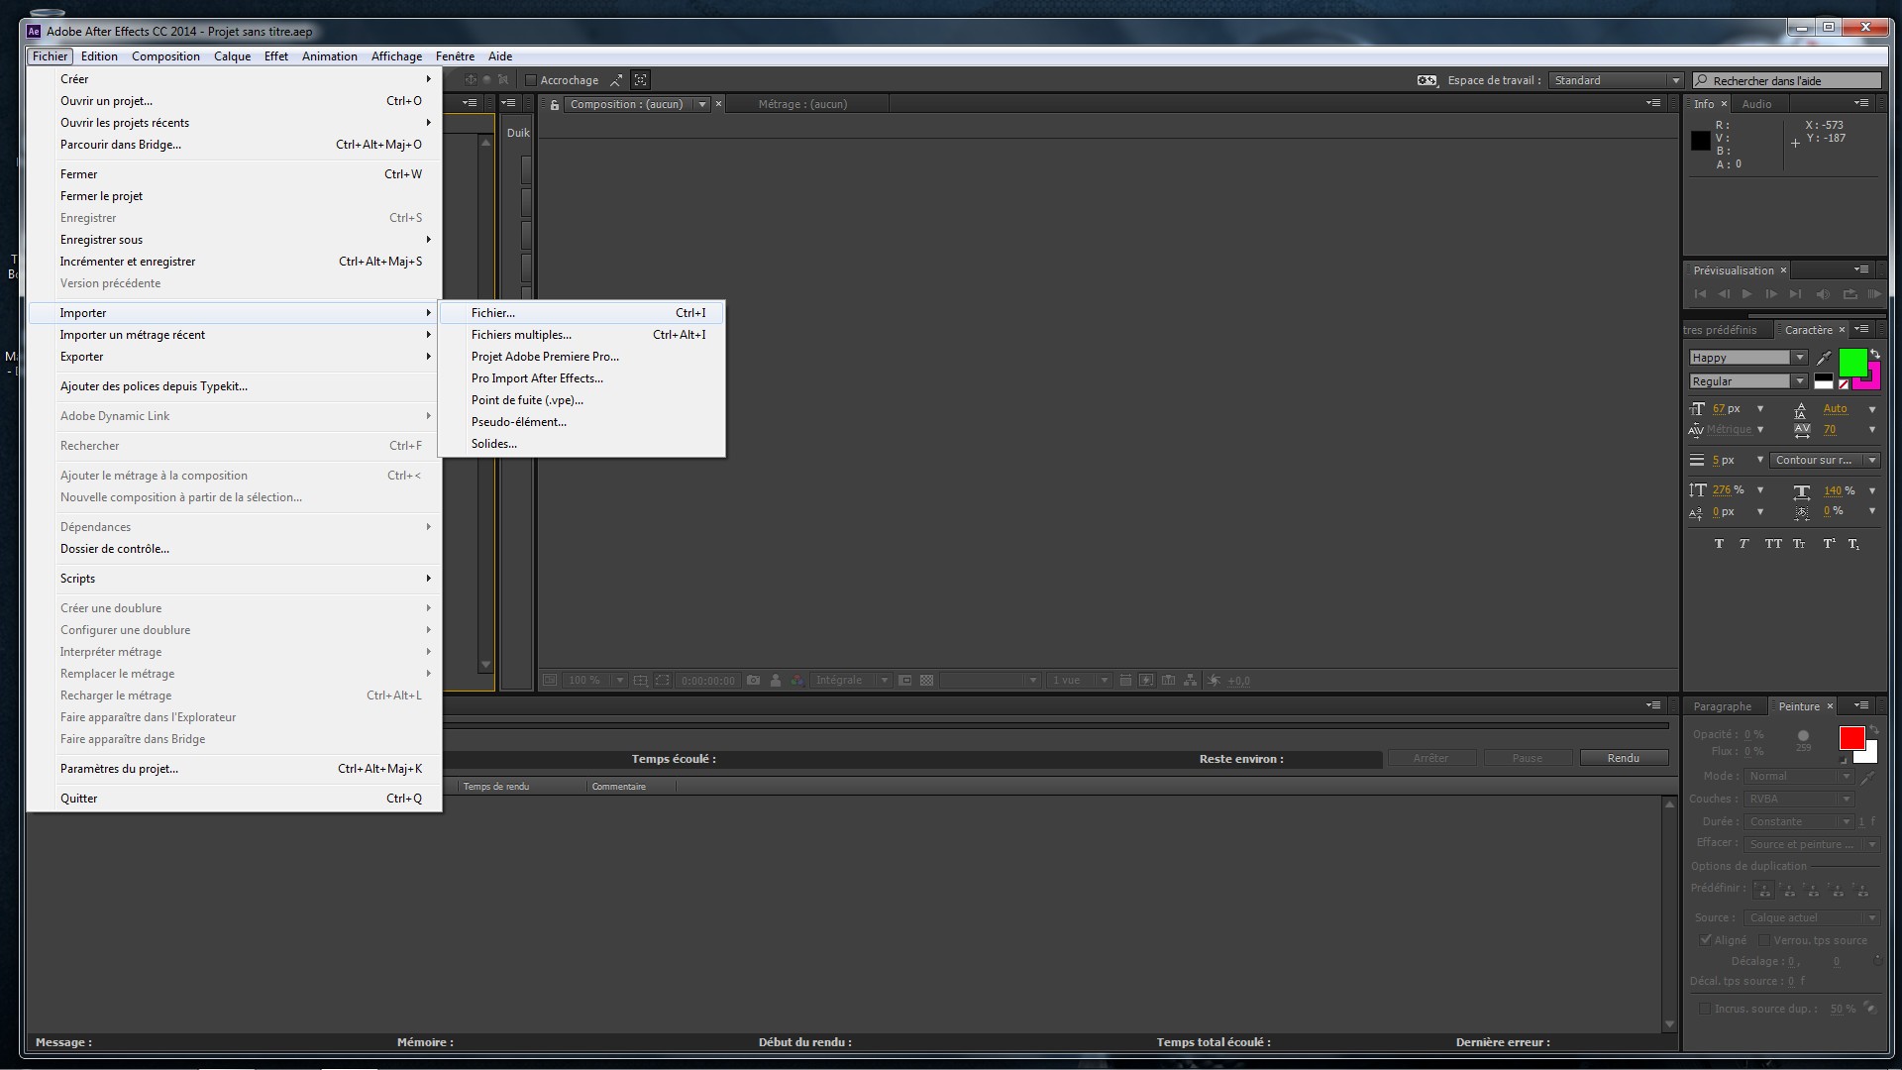
Task: Open the Standard workspace dropdown
Action: coord(1617,80)
